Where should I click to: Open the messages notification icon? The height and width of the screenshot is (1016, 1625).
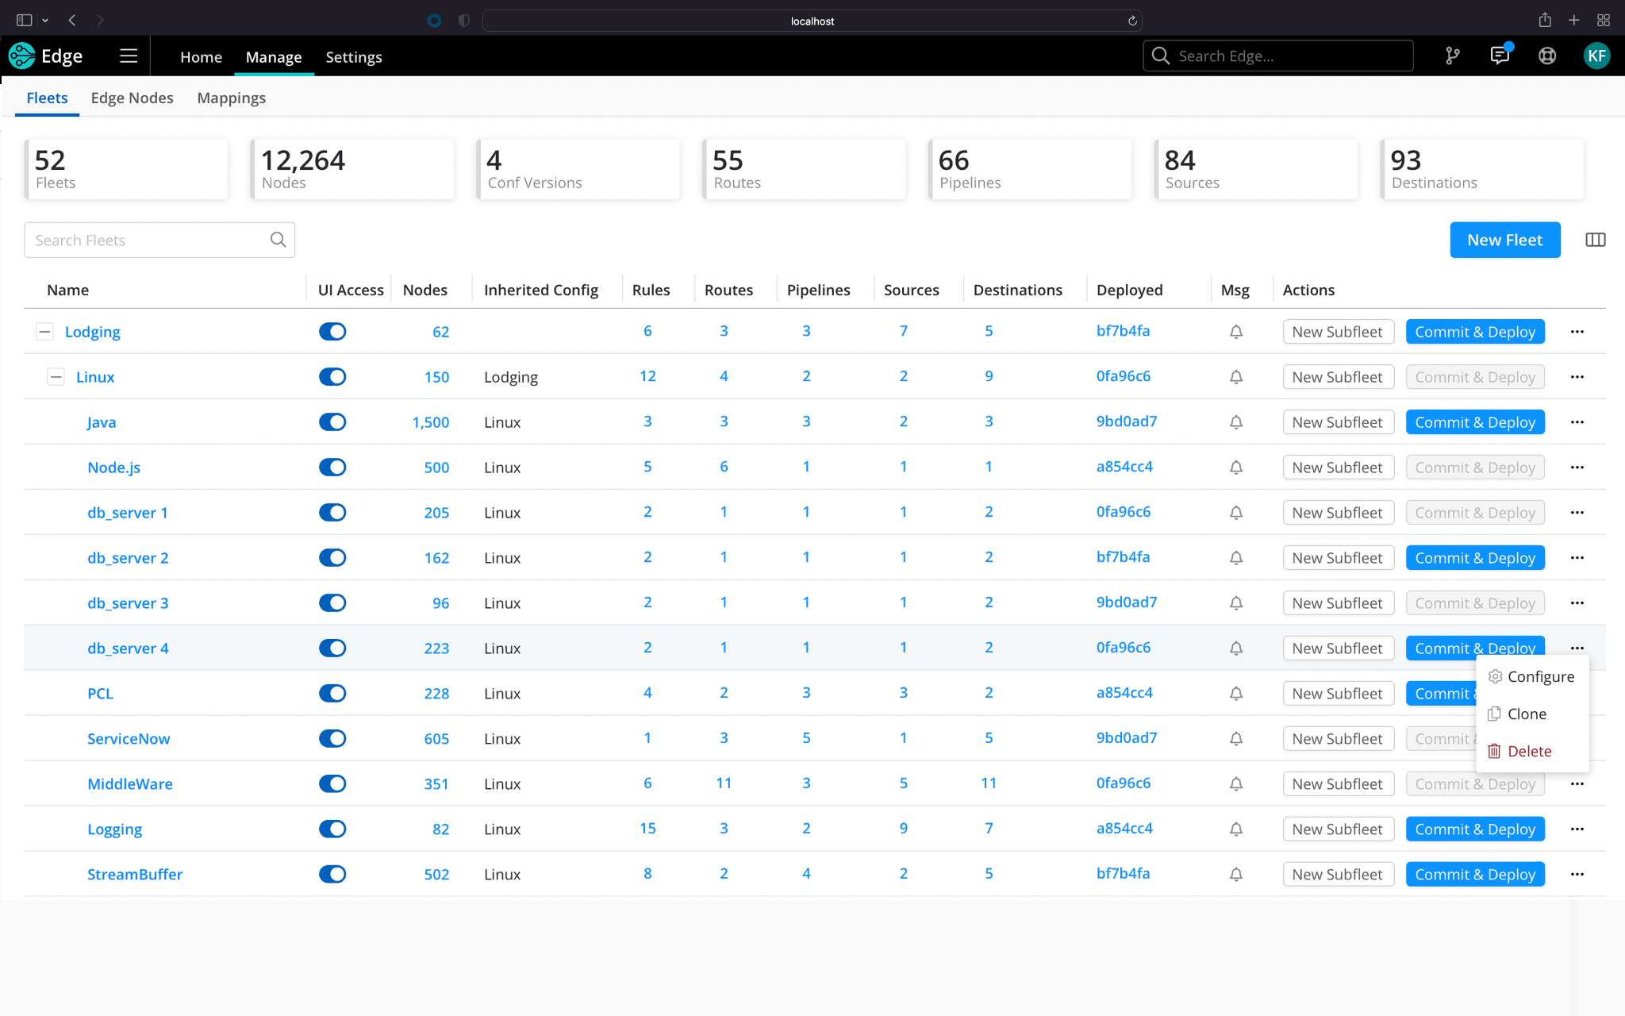point(1500,56)
